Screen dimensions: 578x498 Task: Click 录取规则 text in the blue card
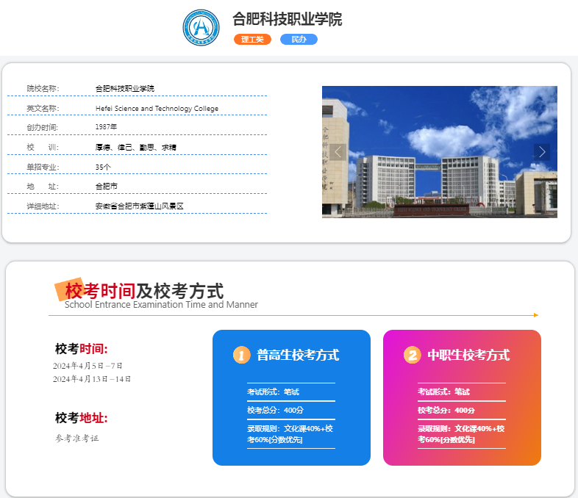click(x=290, y=434)
